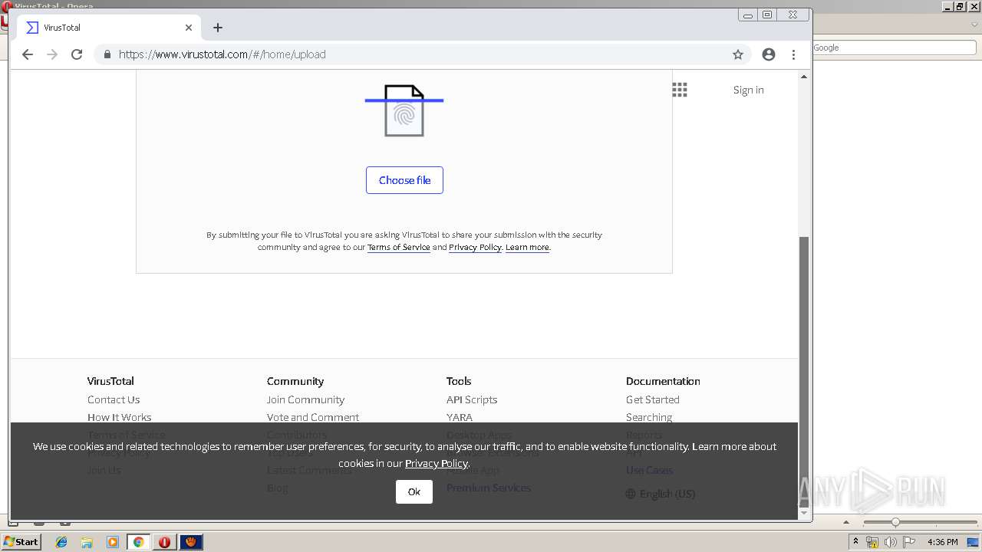This screenshot has height=552, width=982.
Task: Open Privacy Policy link in upload notice
Action: pos(475,247)
